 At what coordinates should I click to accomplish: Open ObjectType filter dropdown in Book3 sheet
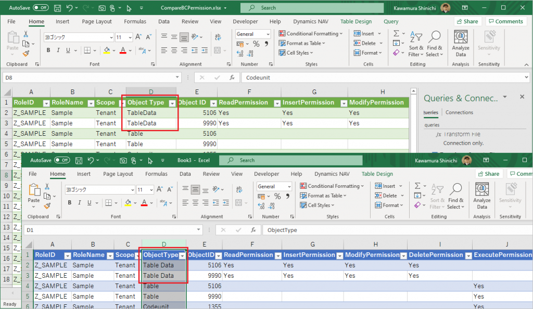point(183,255)
